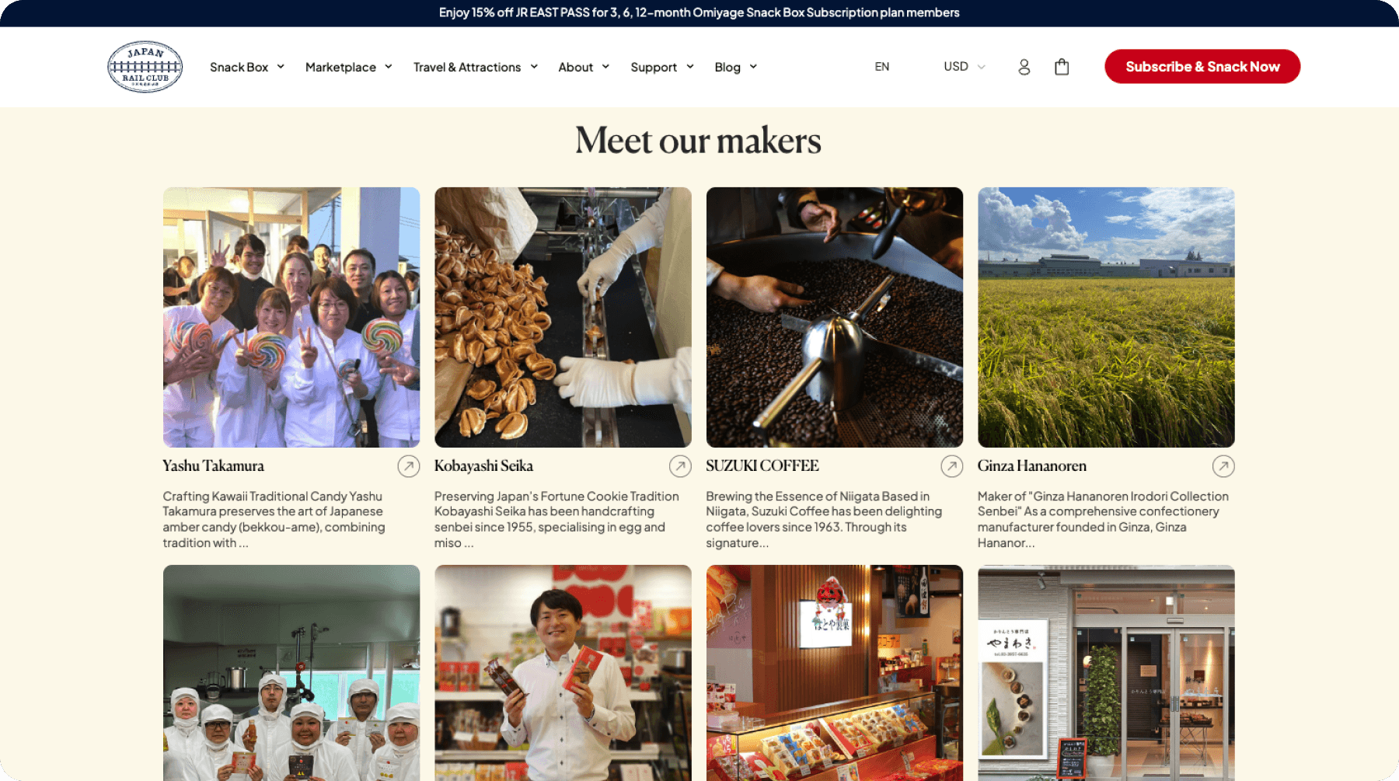Click the JR EAST PASS promo banner
1399x781 pixels.
(699, 13)
